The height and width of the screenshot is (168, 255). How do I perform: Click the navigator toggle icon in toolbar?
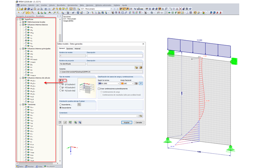click(x=71, y=9)
